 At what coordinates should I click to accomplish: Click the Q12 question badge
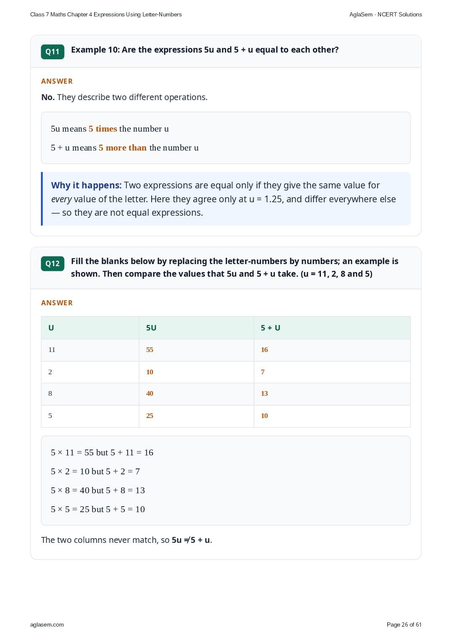click(53, 264)
